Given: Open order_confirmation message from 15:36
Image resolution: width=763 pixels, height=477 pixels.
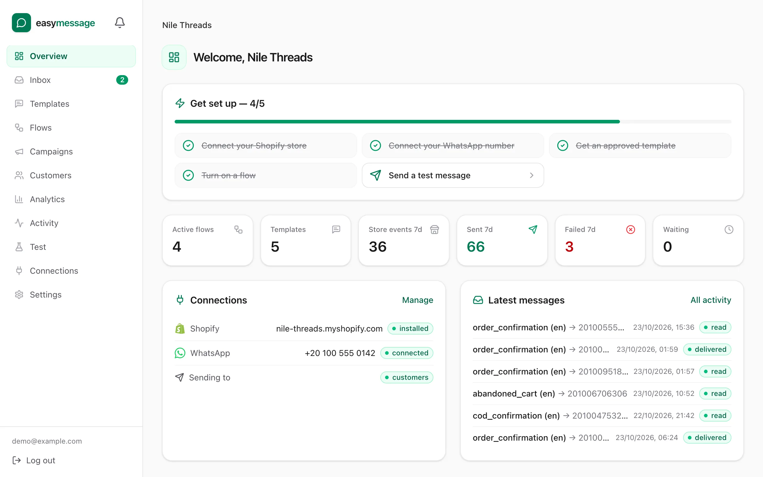Looking at the screenshot, I should tap(601, 327).
